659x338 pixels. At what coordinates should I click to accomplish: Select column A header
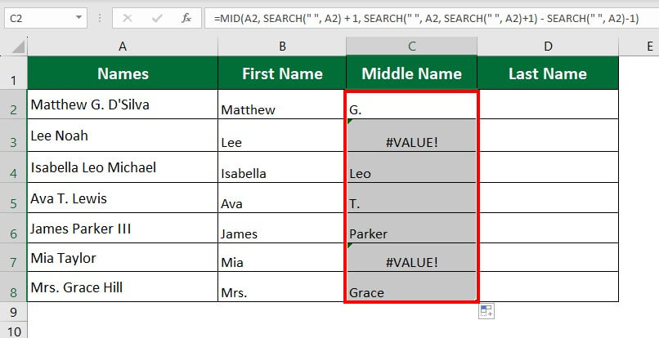pyautogui.click(x=123, y=47)
